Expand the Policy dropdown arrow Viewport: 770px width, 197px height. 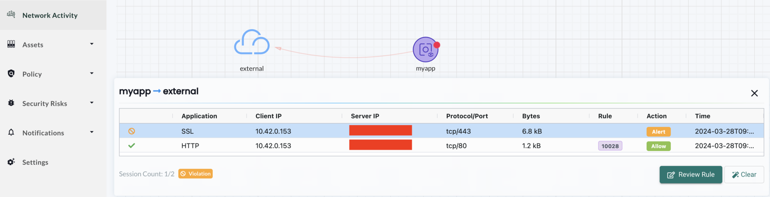pos(92,73)
